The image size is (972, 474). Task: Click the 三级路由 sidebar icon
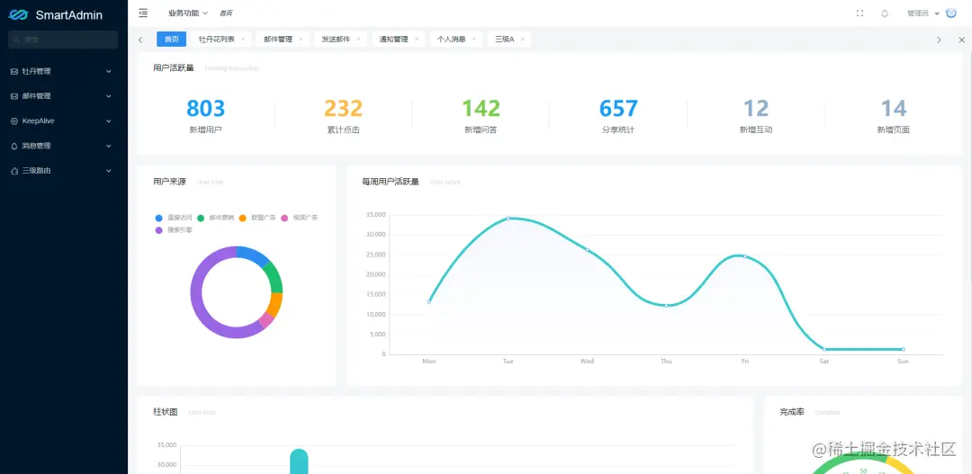click(x=14, y=170)
